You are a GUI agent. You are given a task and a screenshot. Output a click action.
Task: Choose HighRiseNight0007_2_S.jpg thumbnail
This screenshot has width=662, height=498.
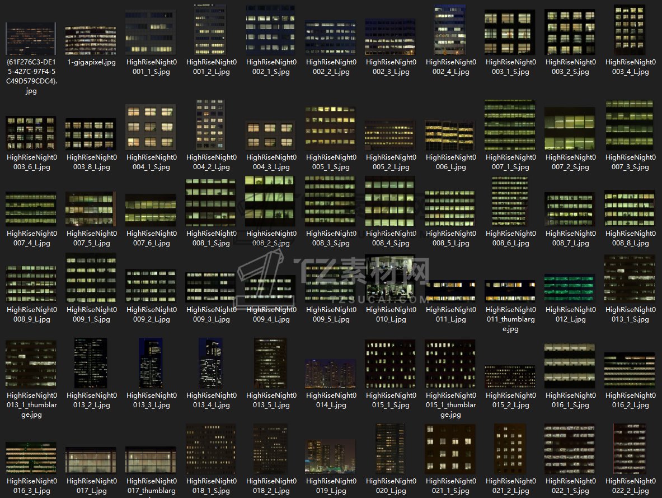click(x=570, y=128)
